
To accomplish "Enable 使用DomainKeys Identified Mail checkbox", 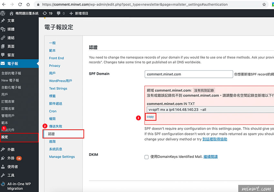I will tap(146, 157).
